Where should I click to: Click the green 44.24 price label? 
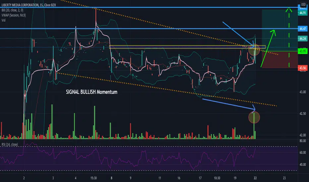(x=302, y=39)
